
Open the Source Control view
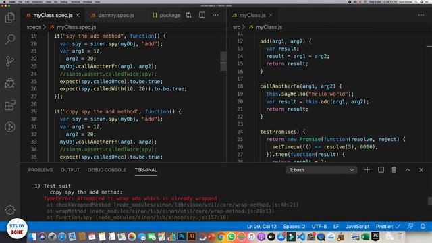10,61
